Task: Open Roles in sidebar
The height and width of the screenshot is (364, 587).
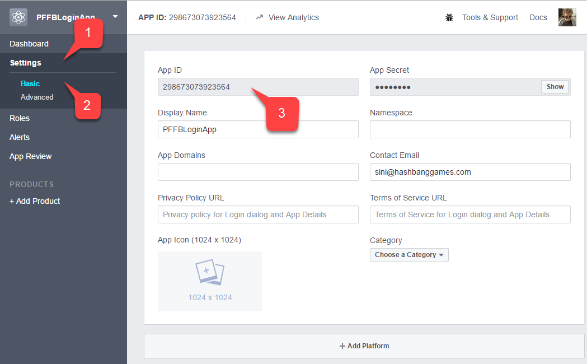Action: [20, 118]
